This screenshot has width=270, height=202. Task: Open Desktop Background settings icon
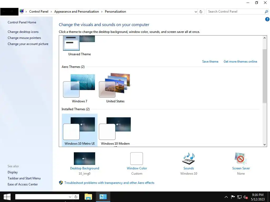point(84,159)
